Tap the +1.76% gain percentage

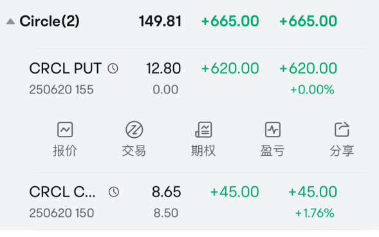coord(315,213)
